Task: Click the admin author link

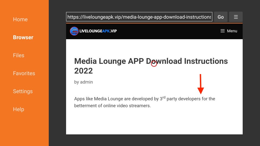Action: [x=86, y=82]
